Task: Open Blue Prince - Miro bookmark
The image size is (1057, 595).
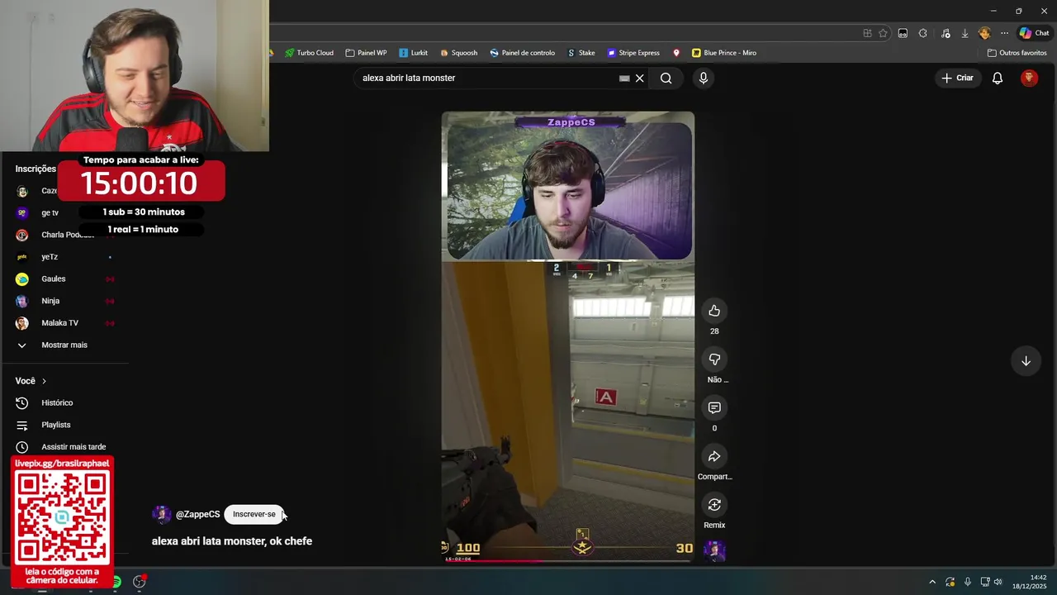Action: (724, 53)
